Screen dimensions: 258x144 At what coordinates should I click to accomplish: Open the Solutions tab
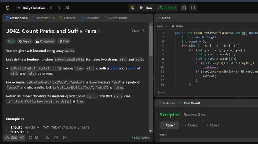pos(90,18)
